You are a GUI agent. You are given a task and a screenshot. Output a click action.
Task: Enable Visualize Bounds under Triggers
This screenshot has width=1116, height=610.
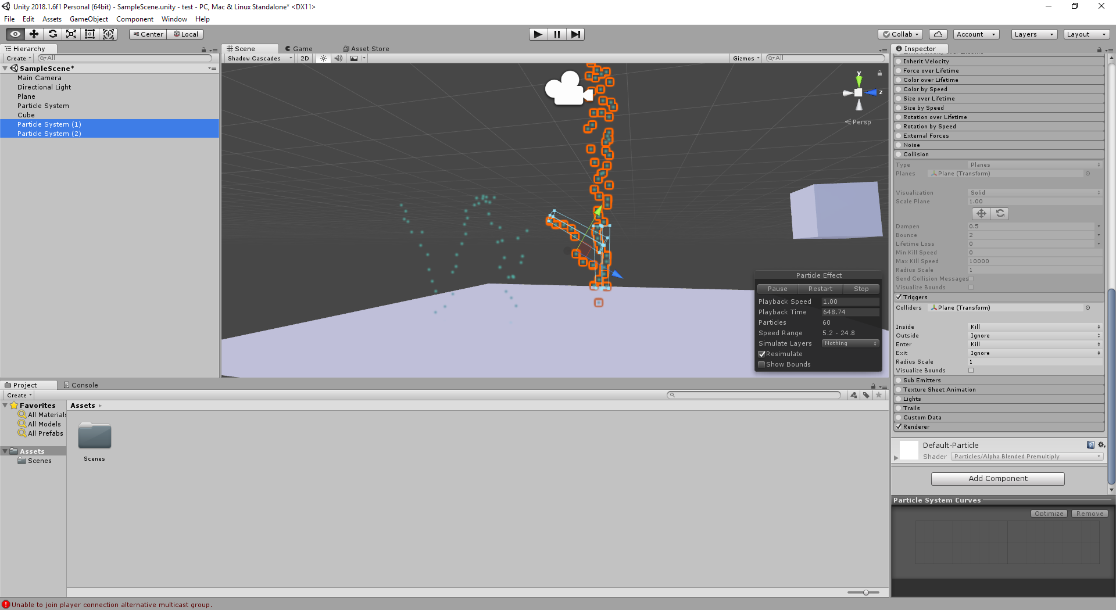tap(971, 371)
